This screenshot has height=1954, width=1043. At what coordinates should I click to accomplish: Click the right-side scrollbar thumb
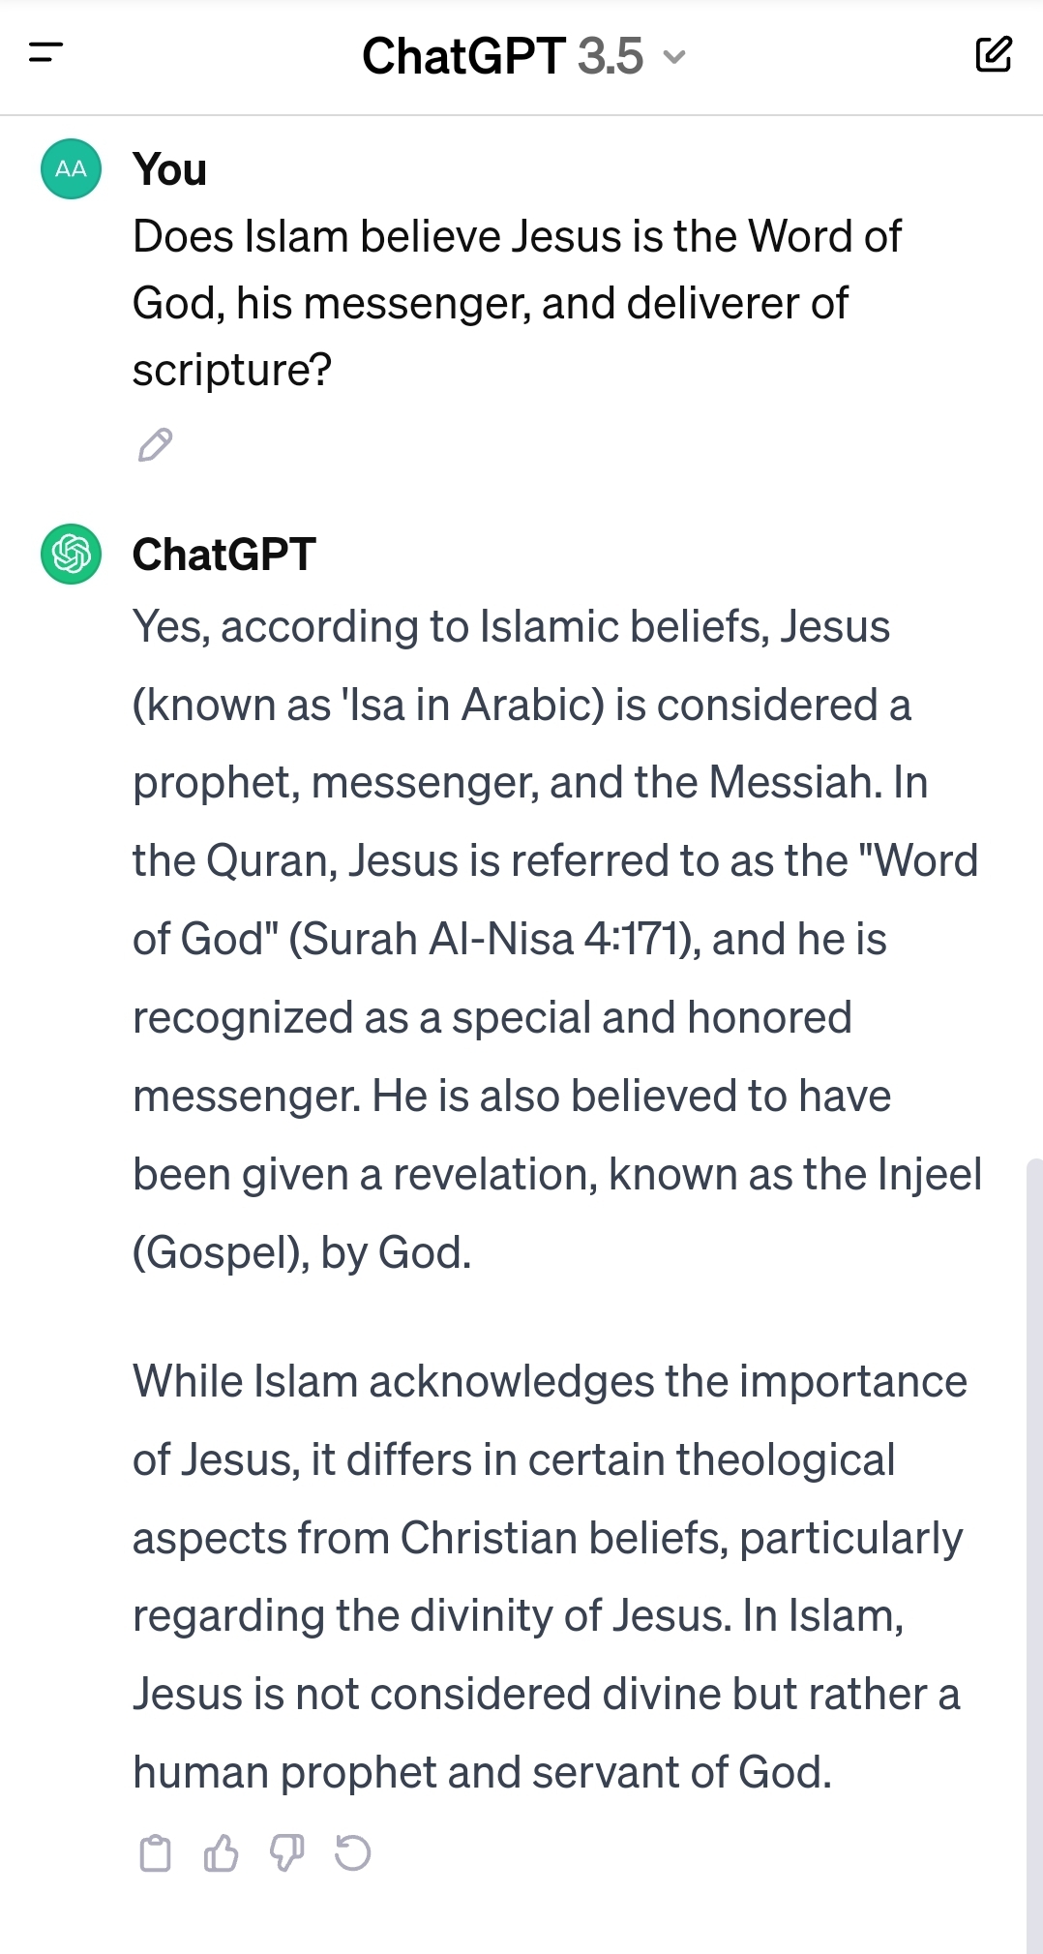1033,1548
